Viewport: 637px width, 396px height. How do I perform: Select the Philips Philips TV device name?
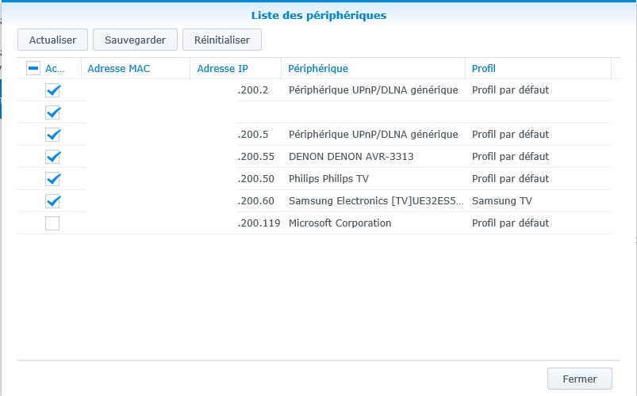coord(328,179)
